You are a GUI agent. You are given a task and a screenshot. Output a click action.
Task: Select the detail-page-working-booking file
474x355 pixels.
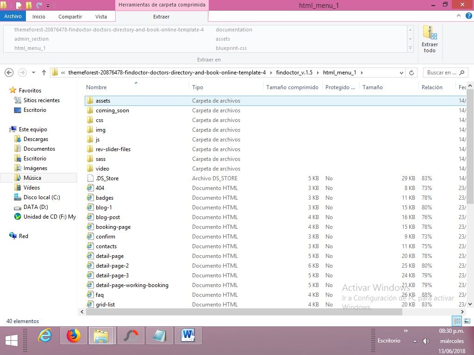click(x=132, y=285)
